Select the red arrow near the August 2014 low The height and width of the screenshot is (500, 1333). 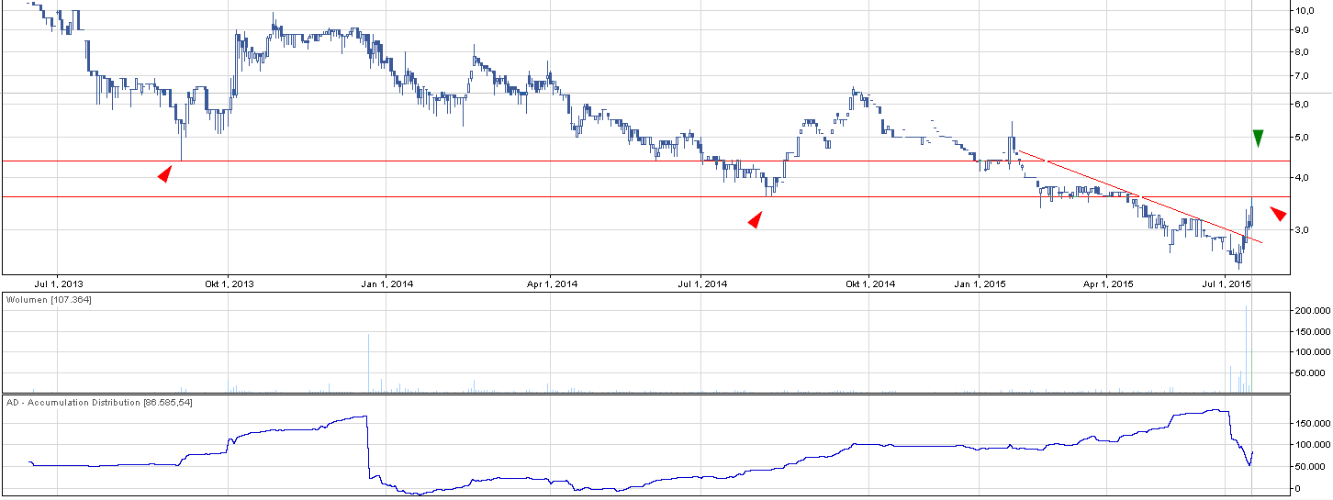[755, 219]
